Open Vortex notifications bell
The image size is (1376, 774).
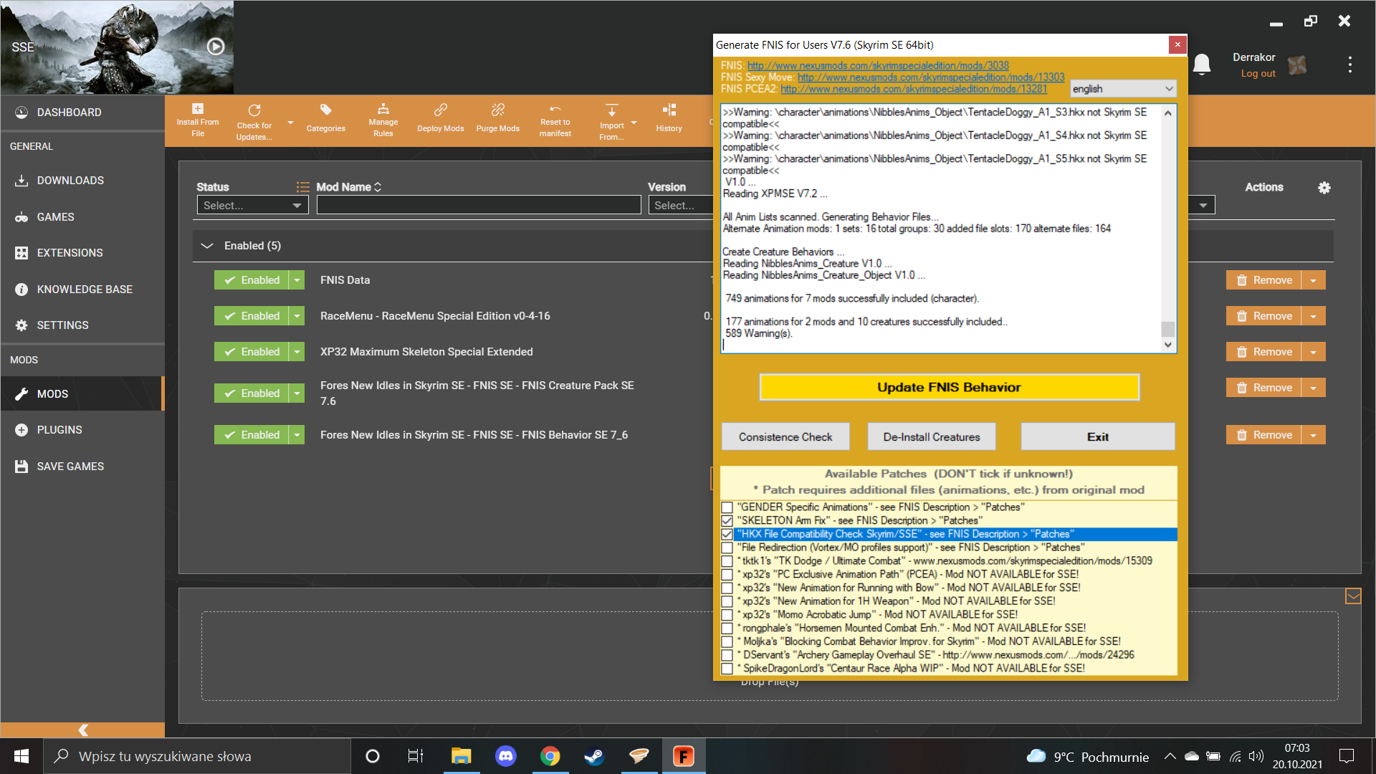[1202, 64]
